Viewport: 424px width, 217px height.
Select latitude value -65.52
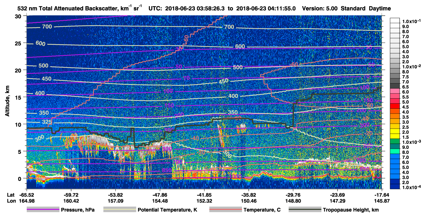[26, 195]
